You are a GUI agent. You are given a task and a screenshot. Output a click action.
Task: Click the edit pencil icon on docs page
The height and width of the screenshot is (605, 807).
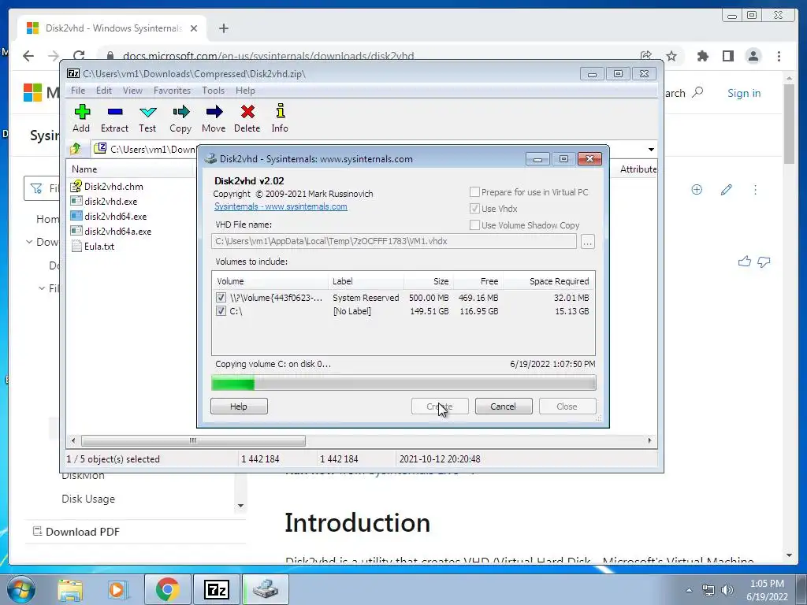(x=726, y=190)
